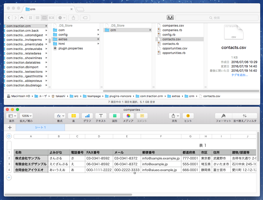The width and height of the screenshot is (263, 200).
Task: Add a text box with テキスト
Action: [x=101, y=116]
